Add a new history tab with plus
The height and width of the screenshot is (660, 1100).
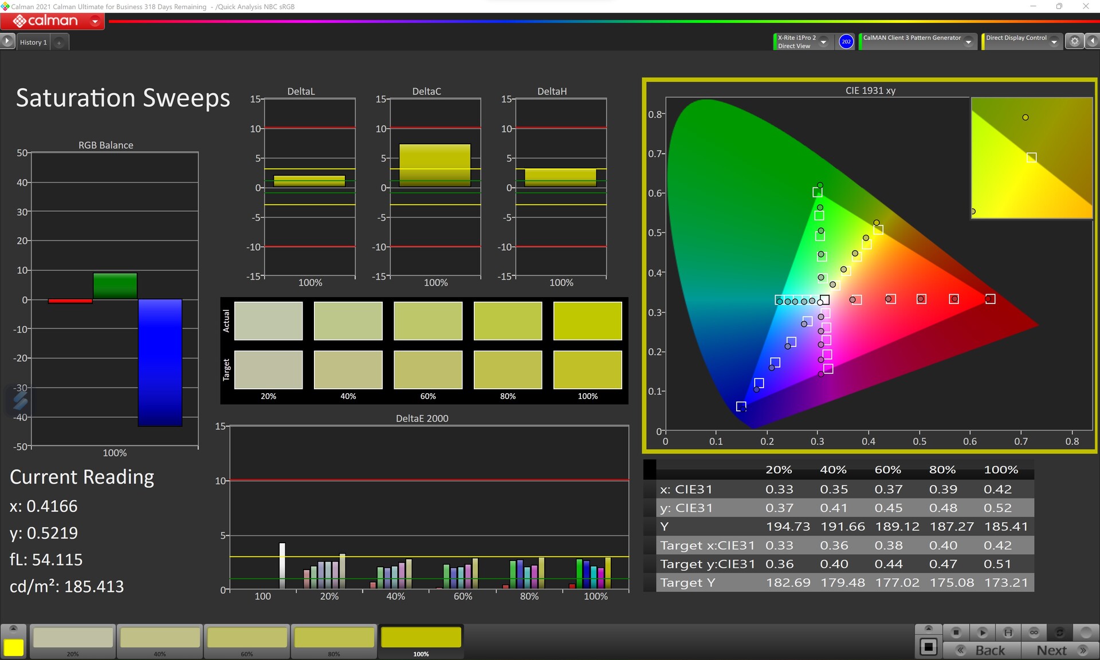coord(59,42)
